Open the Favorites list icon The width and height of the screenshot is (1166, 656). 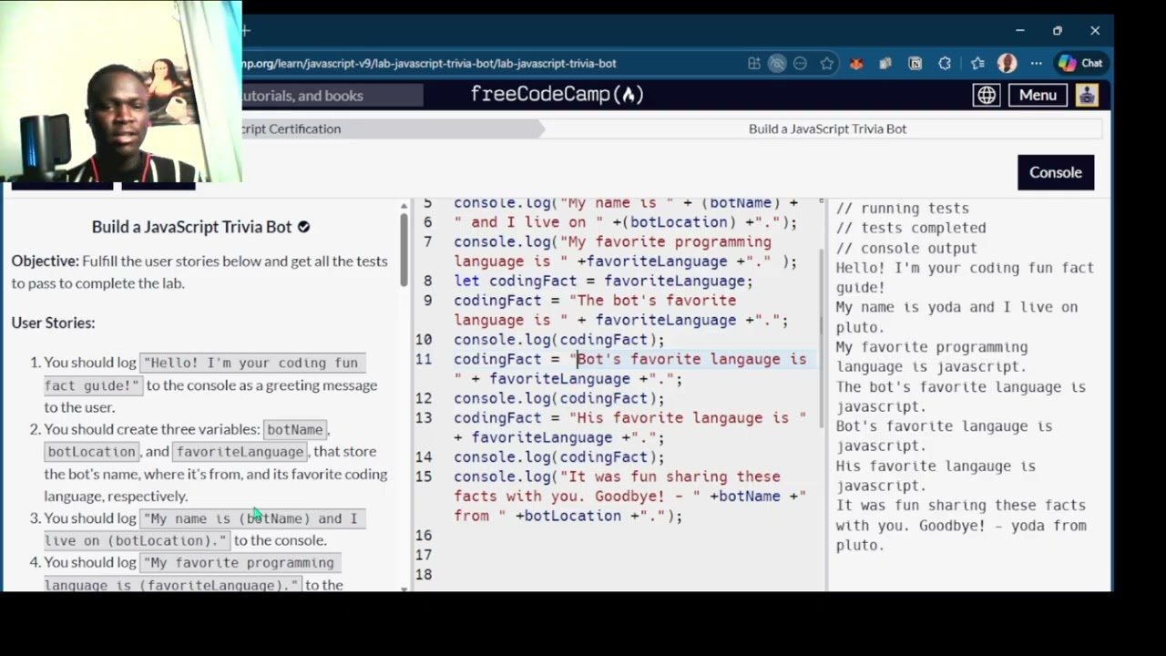pos(977,64)
